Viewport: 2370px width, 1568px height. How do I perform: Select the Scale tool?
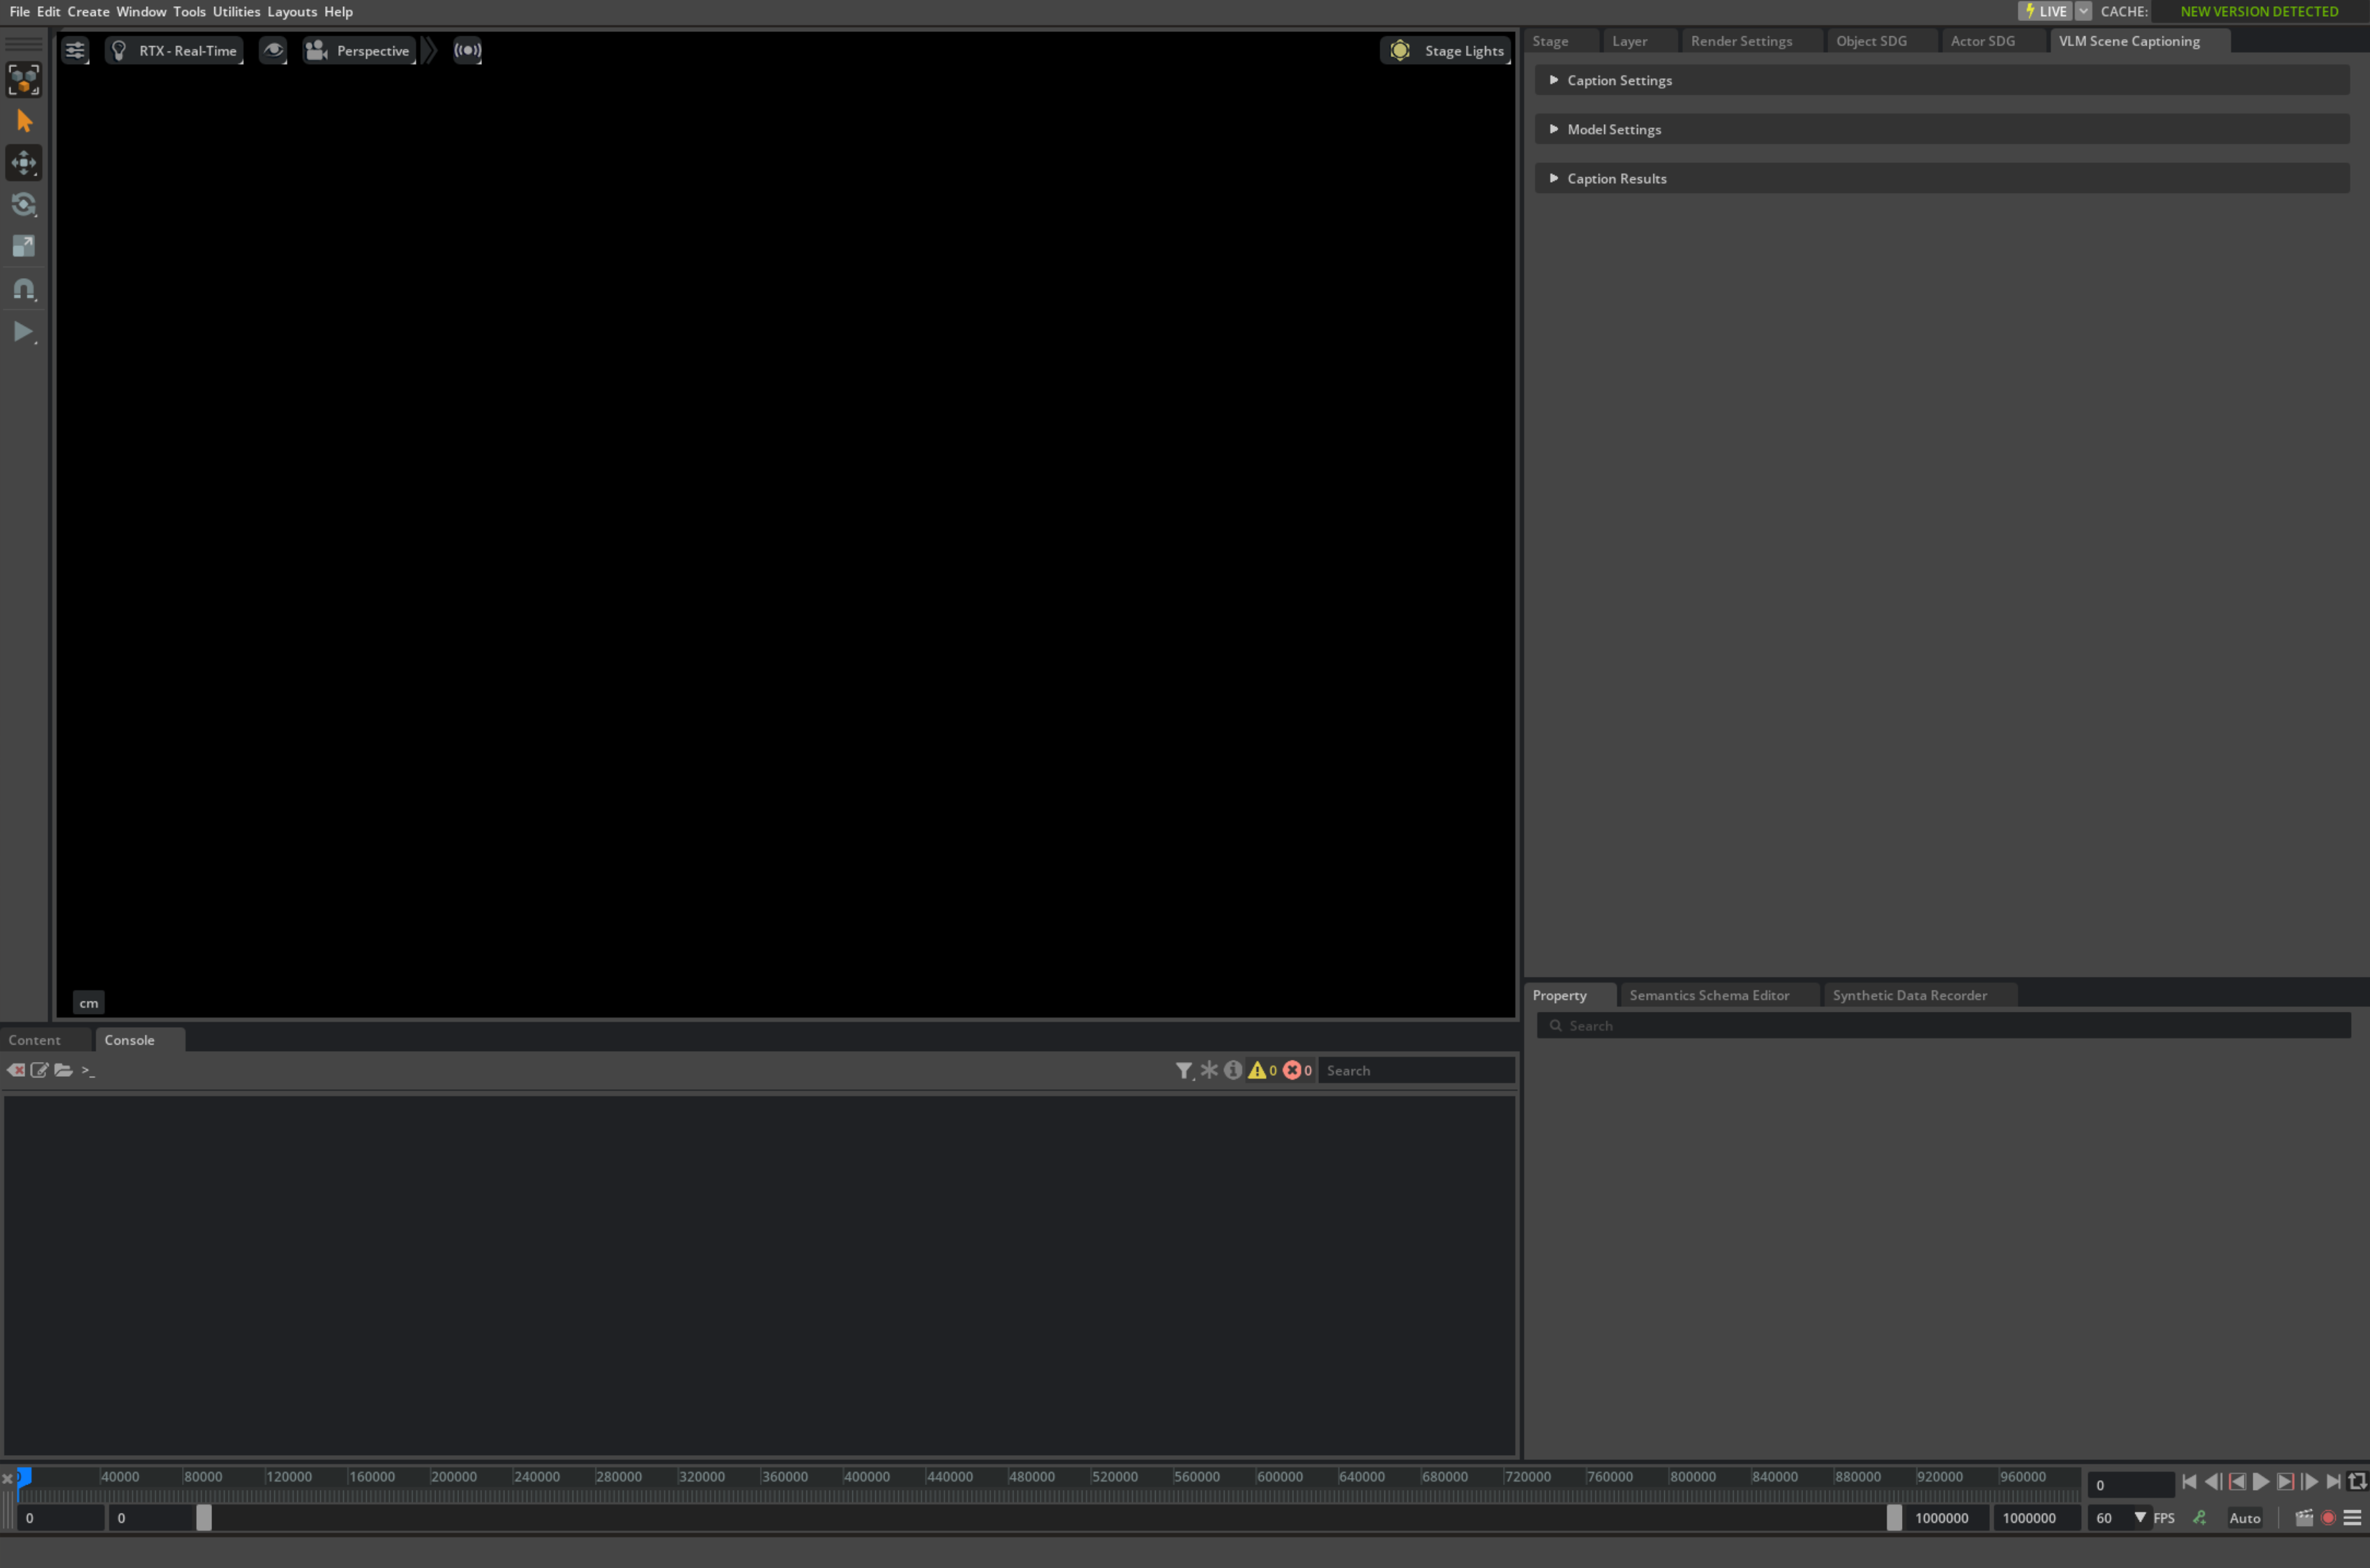tap(24, 246)
